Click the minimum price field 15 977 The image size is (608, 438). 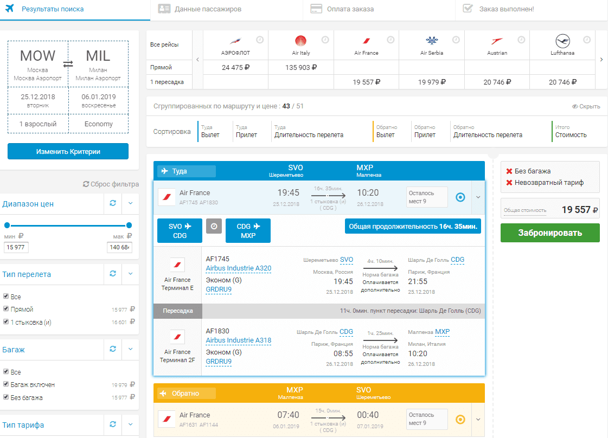coord(16,247)
